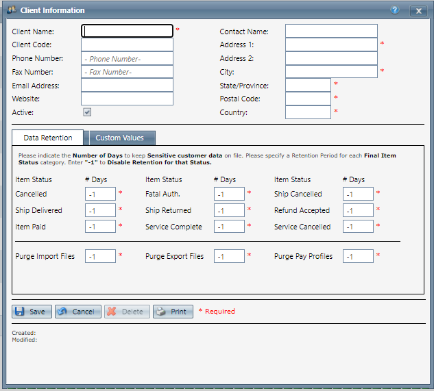Click into the Contact Name field
The image size is (434, 391).
tap(331, 31)
